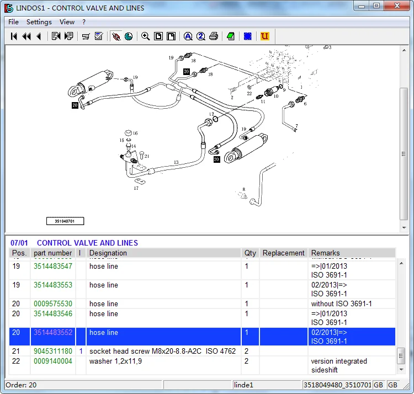This screenshot has height=394, width=414.
Task: Click the circled letter A icon
Action: 188,36
